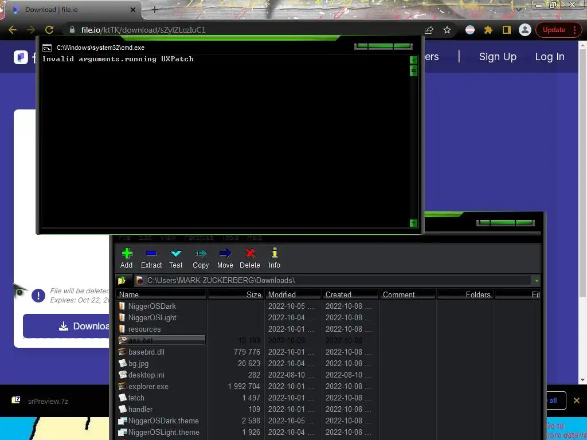
Task: Select the resources folder in 7-Zip
Action: pos(144,329)
